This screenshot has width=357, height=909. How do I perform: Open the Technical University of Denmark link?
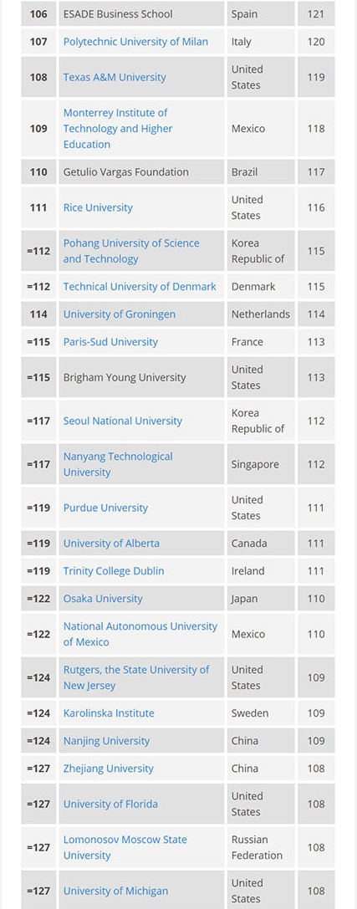(140, 286)
